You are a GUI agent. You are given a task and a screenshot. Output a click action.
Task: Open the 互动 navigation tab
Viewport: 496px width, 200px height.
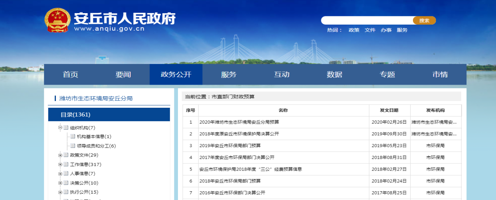282,74
